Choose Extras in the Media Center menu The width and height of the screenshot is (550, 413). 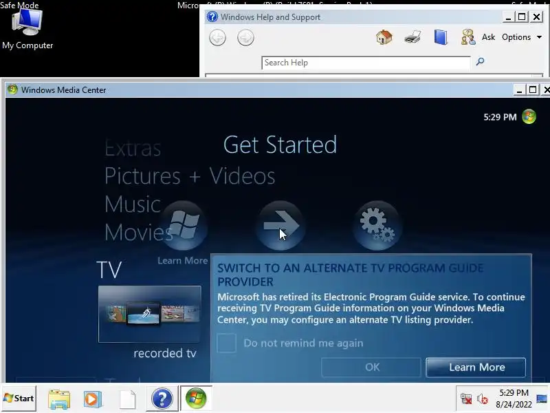click(133, 148)
